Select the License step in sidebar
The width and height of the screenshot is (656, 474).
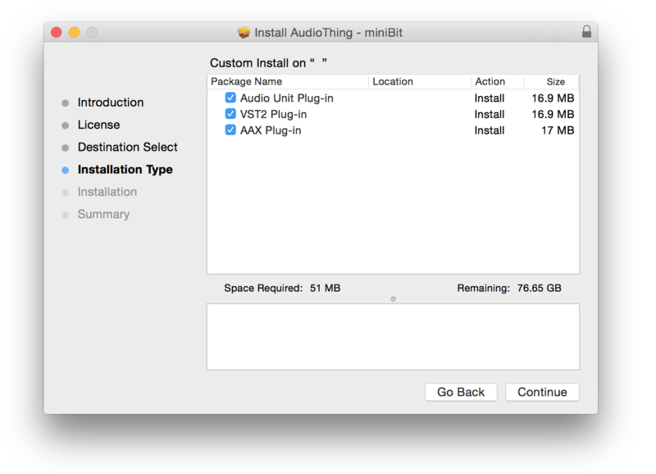pyautogui.click(x=98, y=125)
